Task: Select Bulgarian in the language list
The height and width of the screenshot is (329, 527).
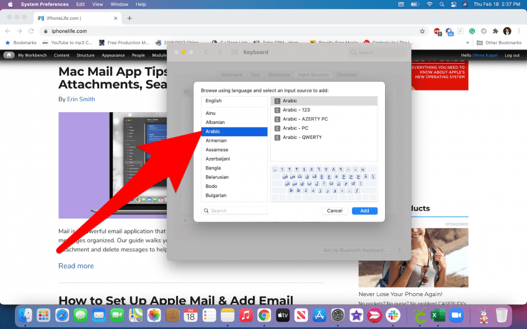Action: point(234,195)
